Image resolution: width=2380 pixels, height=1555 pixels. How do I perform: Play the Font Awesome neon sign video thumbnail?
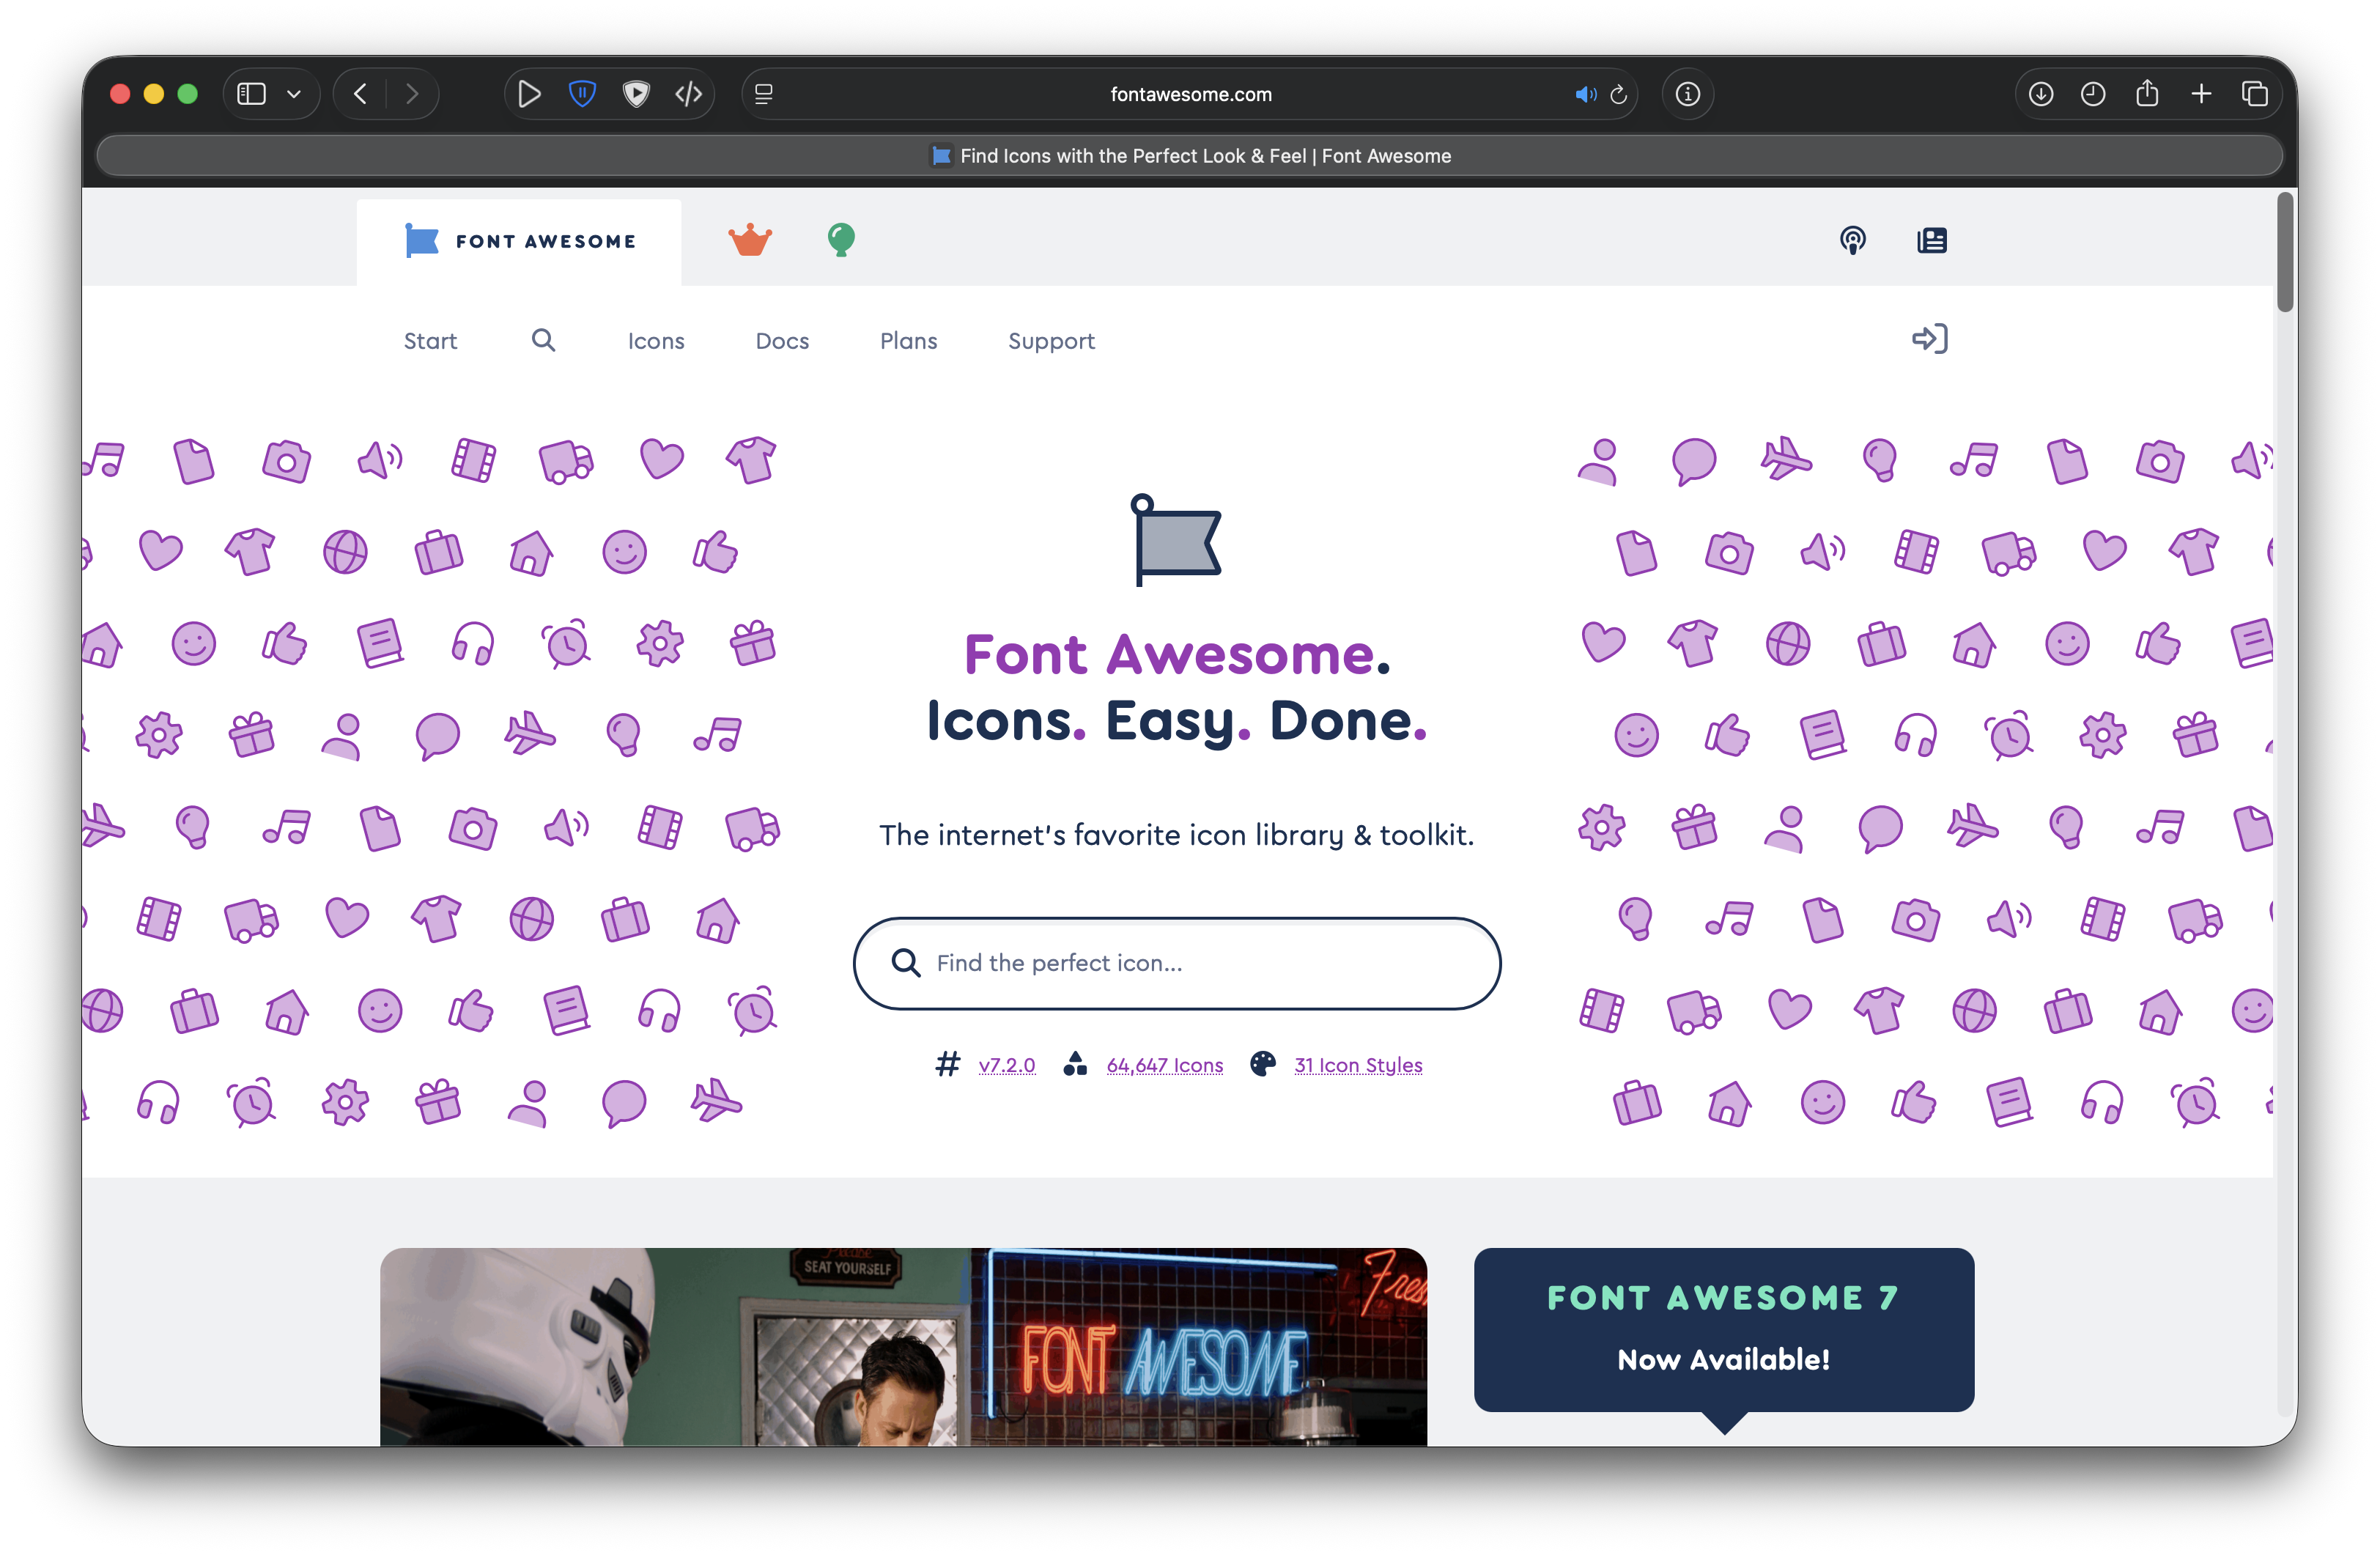click(x=903, y=1346)
